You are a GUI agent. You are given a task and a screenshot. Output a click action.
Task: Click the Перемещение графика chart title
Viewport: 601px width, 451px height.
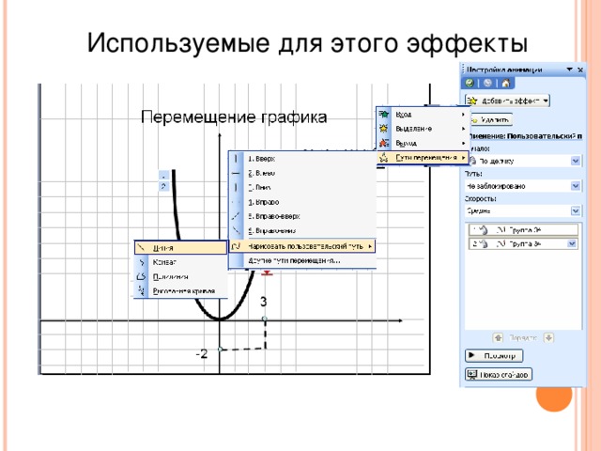click(x=234, y=117)
